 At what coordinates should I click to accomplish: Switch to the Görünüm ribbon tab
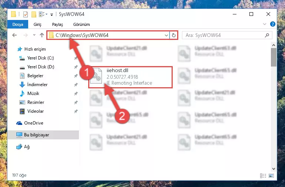click(82, 24)
